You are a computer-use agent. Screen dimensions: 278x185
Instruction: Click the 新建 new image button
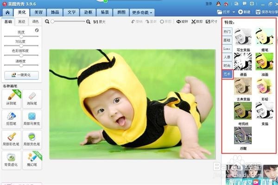244,12
